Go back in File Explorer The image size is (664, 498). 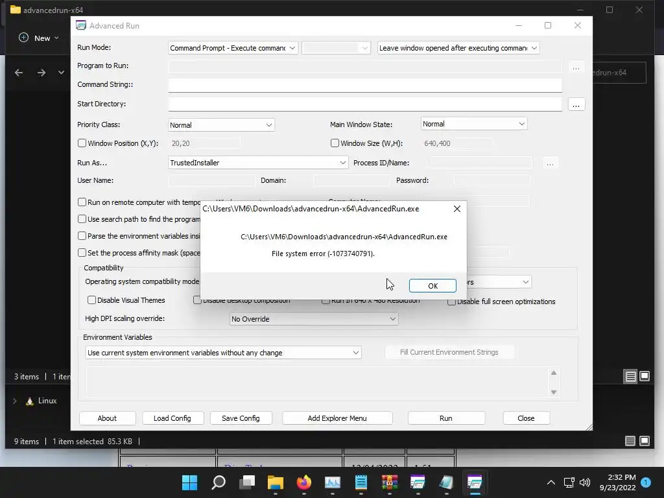(19, 73)
